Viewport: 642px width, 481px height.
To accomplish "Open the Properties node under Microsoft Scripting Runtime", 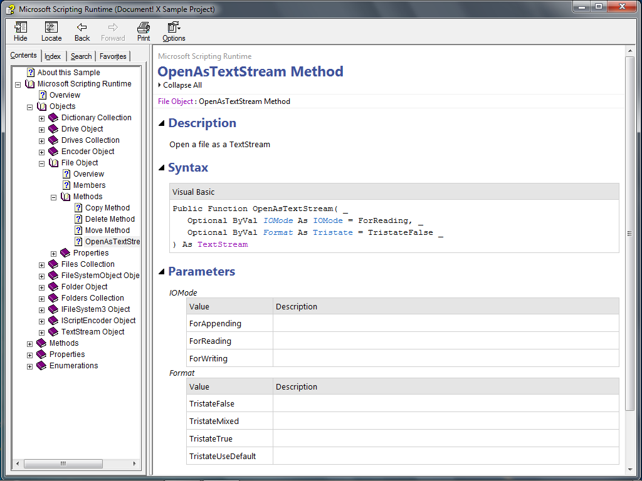I will coord(66,354).
